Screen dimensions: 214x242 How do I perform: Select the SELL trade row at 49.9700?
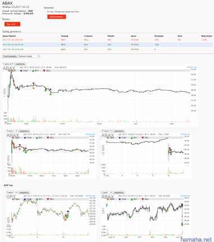coord(108,40)
